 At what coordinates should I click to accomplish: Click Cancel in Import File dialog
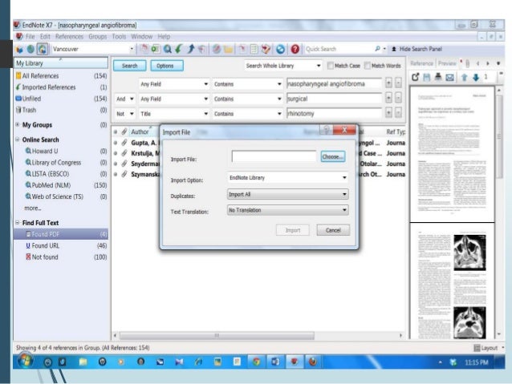coord(333,230)
